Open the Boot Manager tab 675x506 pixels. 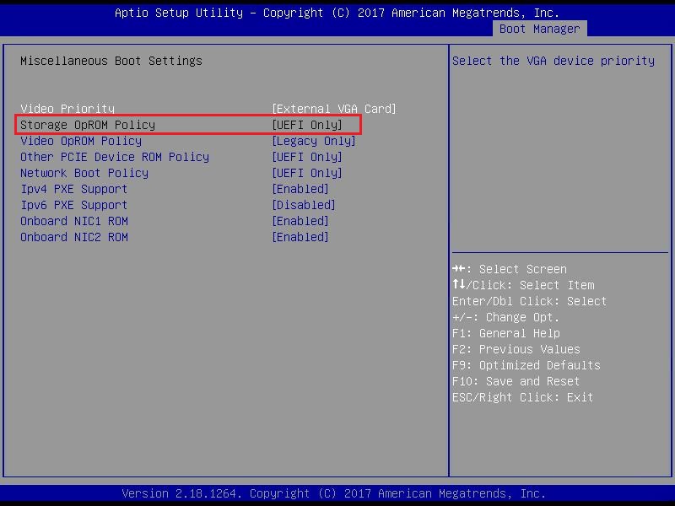click(x=539, y=29)
